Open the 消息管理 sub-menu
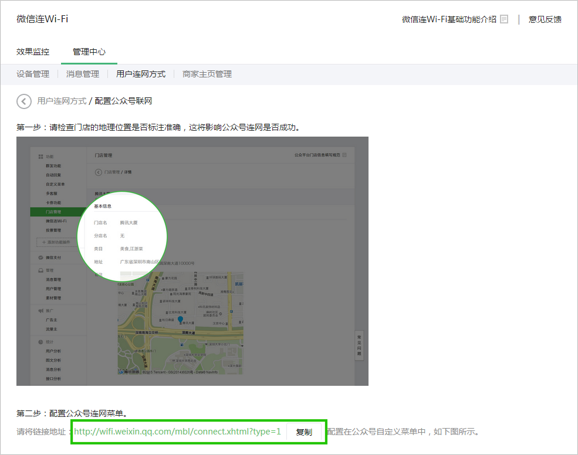The image size is (578, 455). (x=83, y=74)
